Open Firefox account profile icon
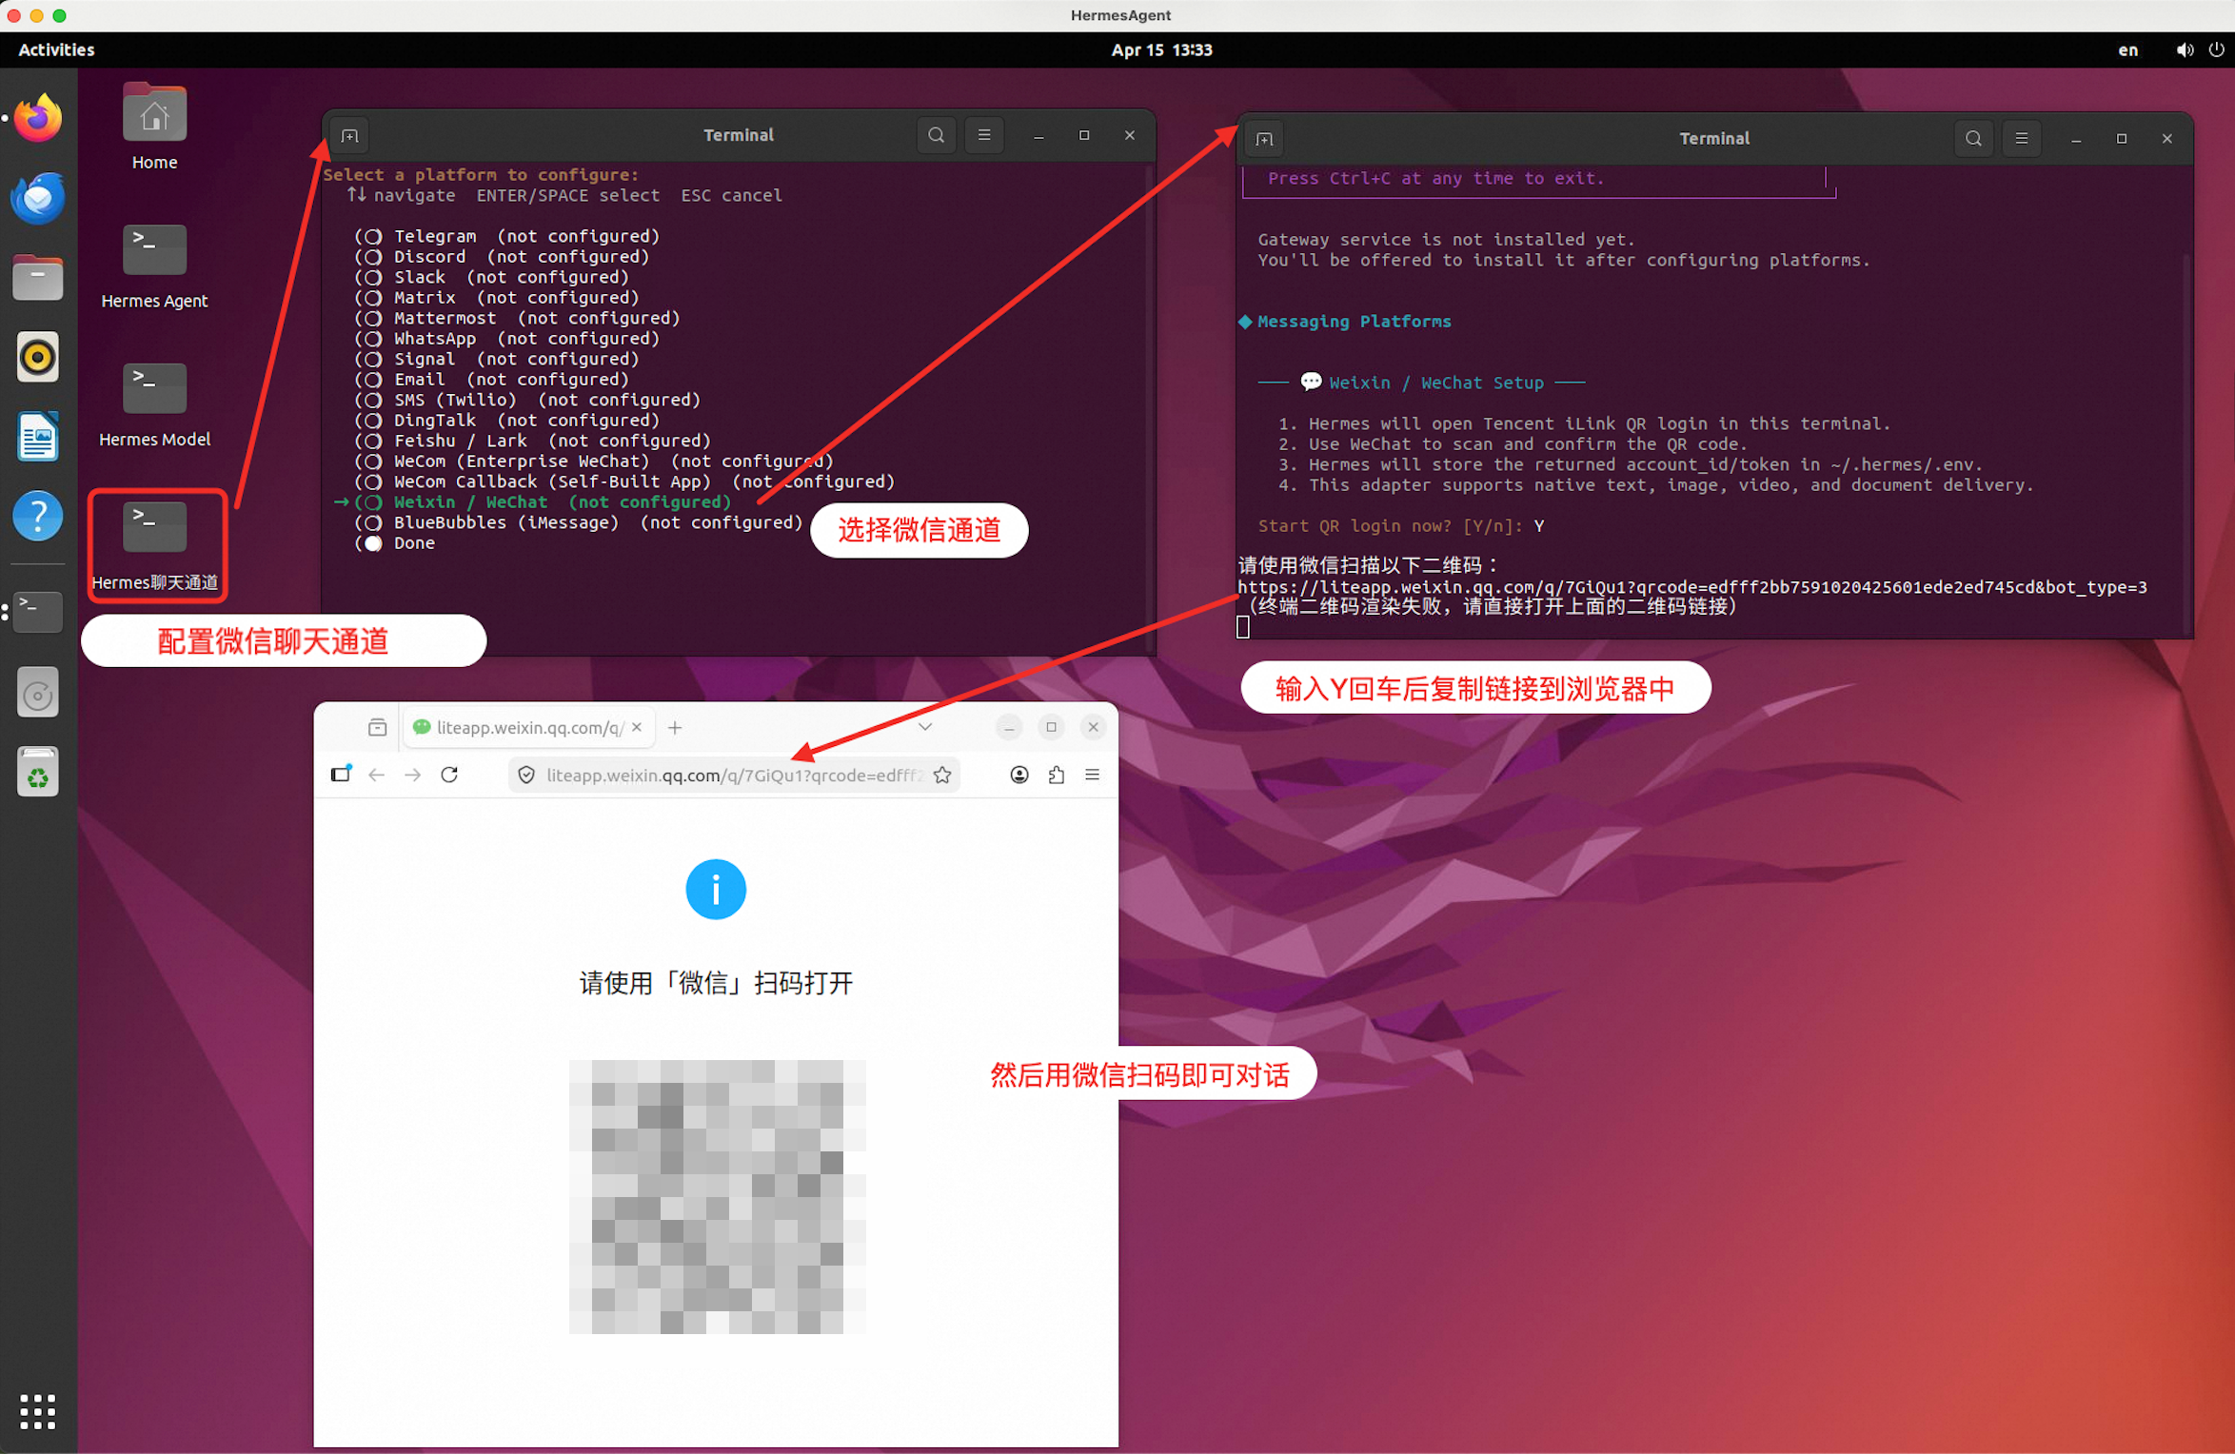This screenshot has height=1454, width=2235. (1019, 775)
